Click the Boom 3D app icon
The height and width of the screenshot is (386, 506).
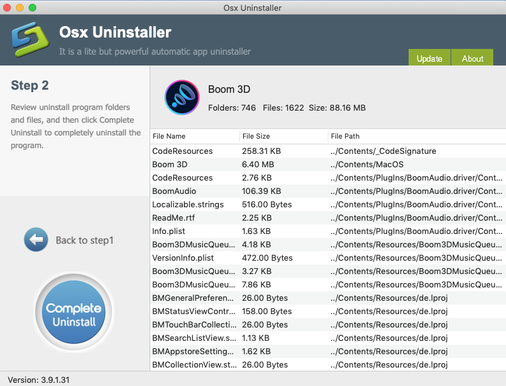point(182,97)
